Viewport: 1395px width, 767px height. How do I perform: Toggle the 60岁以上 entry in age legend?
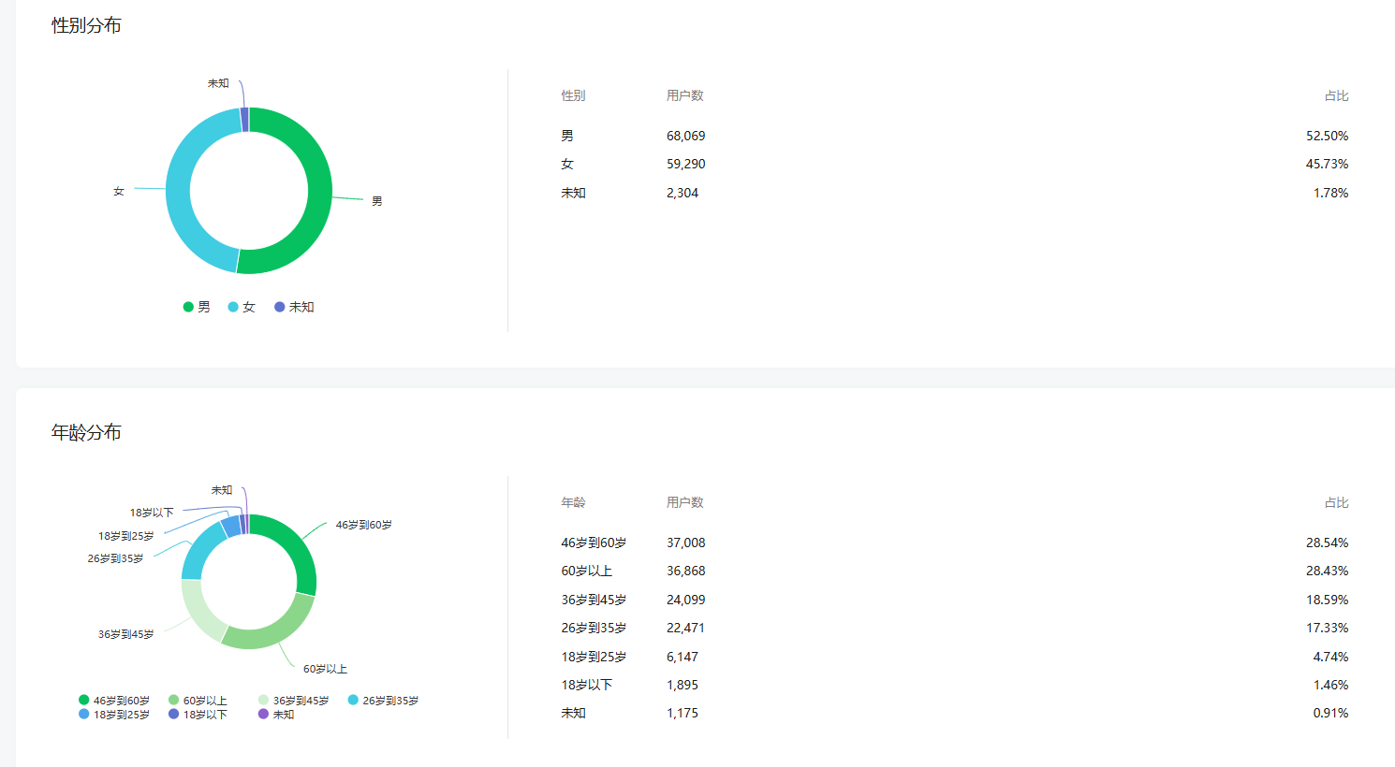198,701
